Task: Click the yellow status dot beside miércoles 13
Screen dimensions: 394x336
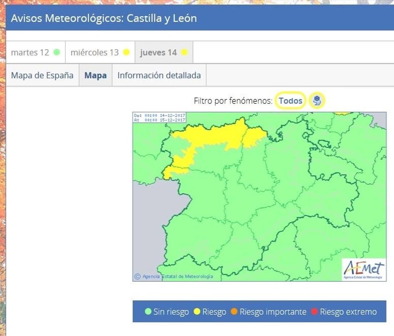Action: (x=126, y=52)
